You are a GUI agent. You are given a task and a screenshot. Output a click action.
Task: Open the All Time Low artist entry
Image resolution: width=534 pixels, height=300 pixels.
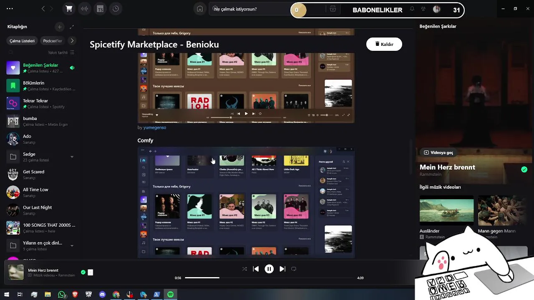pos(40,192)
